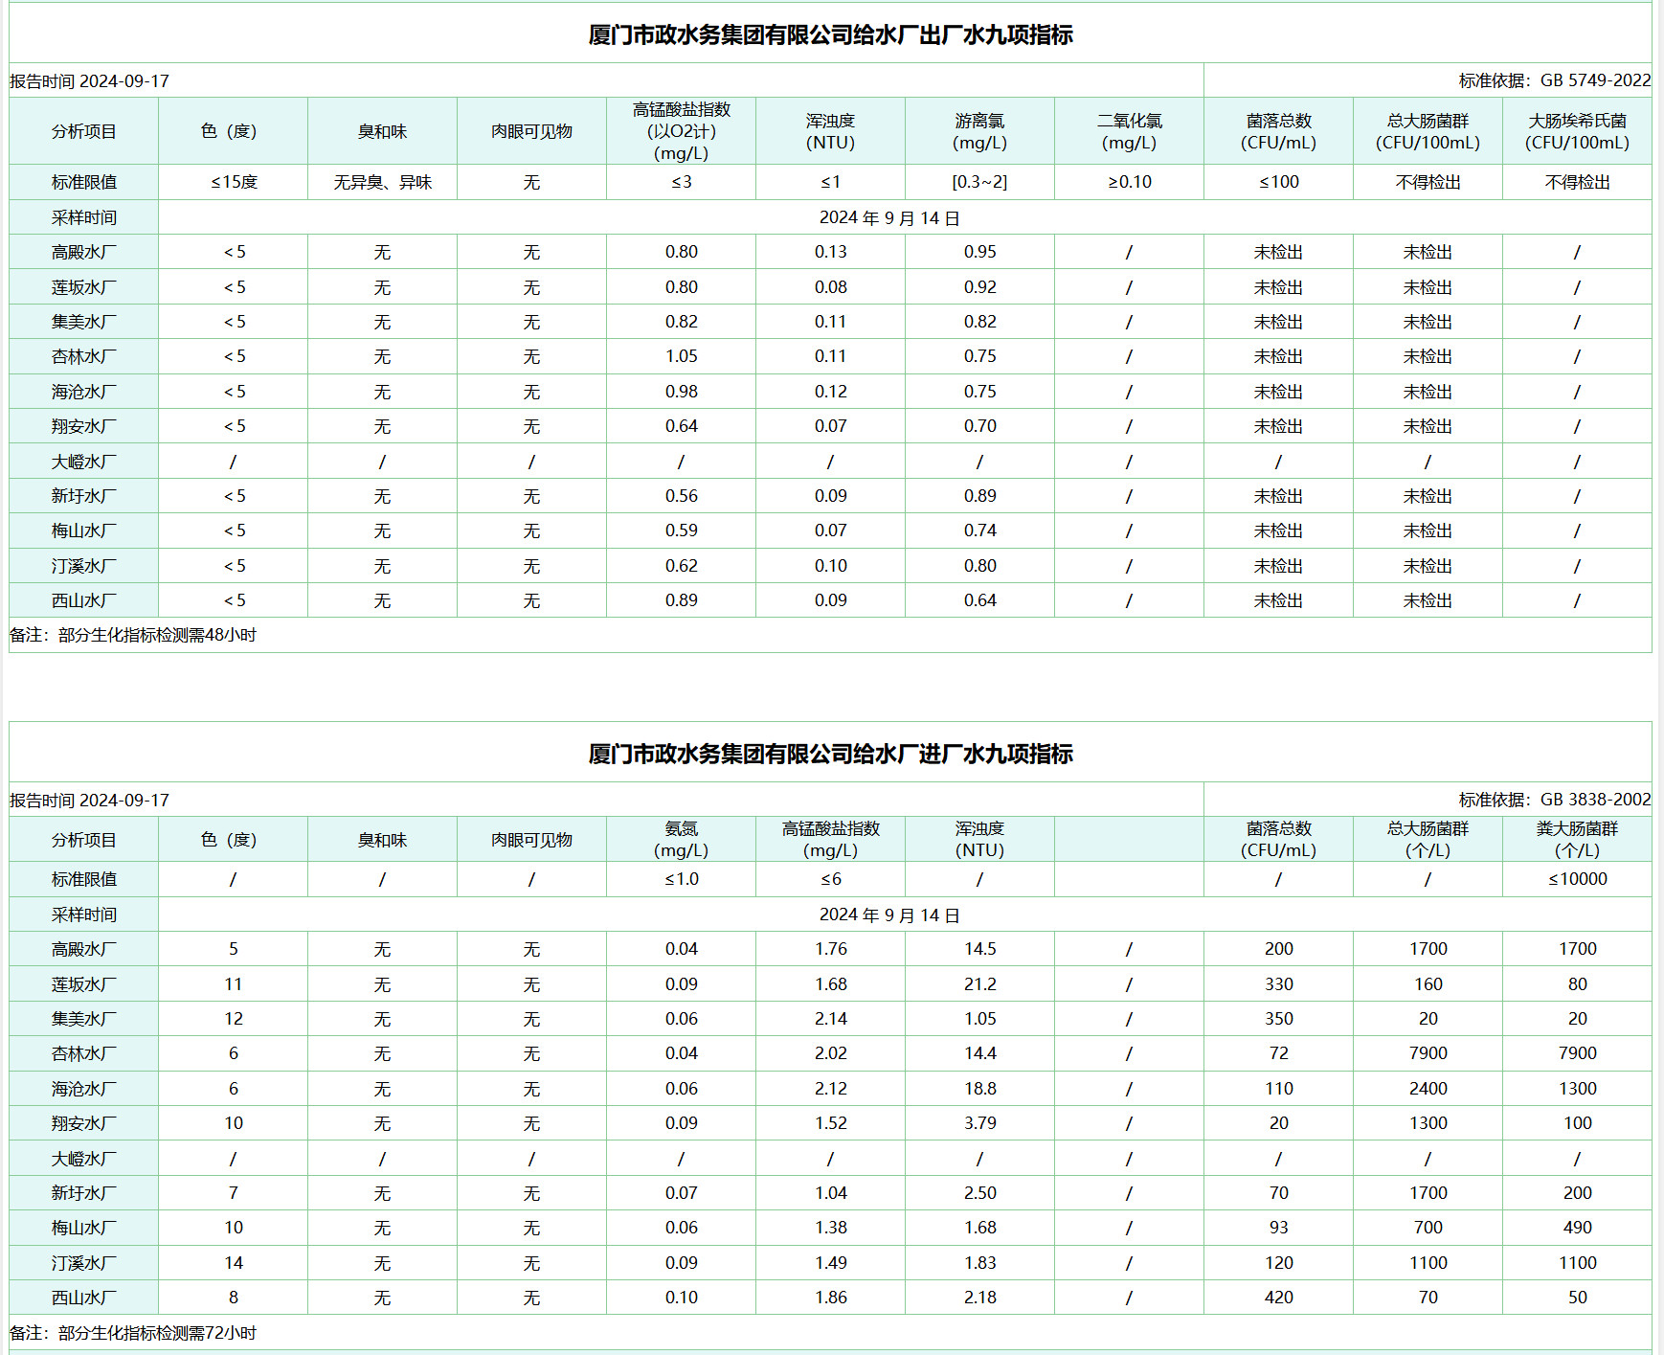The width and height of the screenshot is (1664, 1355).
Task: Click free chlorine value '0.92' in 莲坂水厂 row
Action: click(x=979, y=287)
